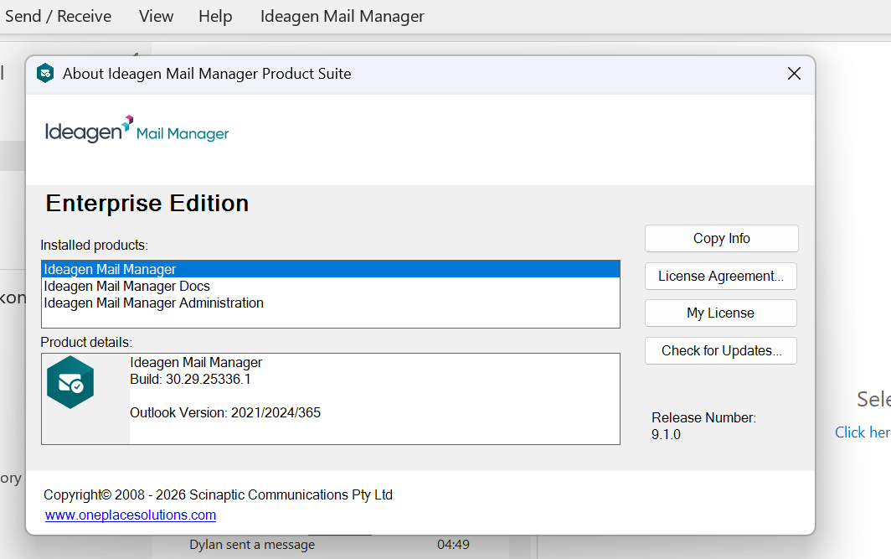Click the 04:49 timestamp in Outlook message list
Viewport: 891px width, 559px height.
tap(453, 544)
